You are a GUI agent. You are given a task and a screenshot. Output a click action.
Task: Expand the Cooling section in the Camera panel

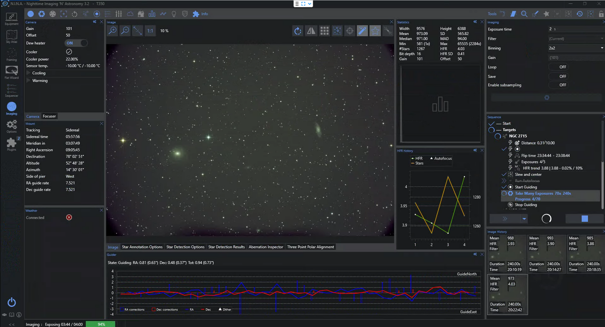[x=39, y=73]
